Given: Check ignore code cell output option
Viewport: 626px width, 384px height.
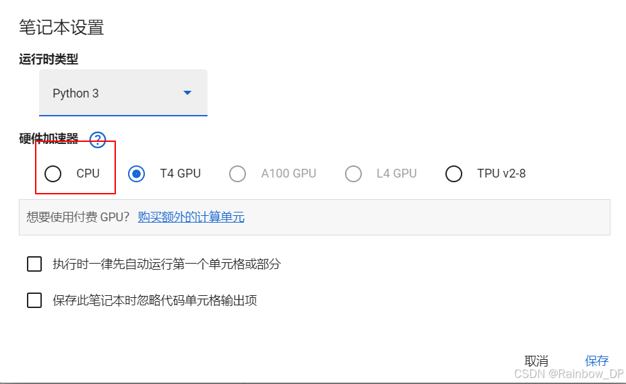Looking at the screenshot, I should tap(34, 300).
